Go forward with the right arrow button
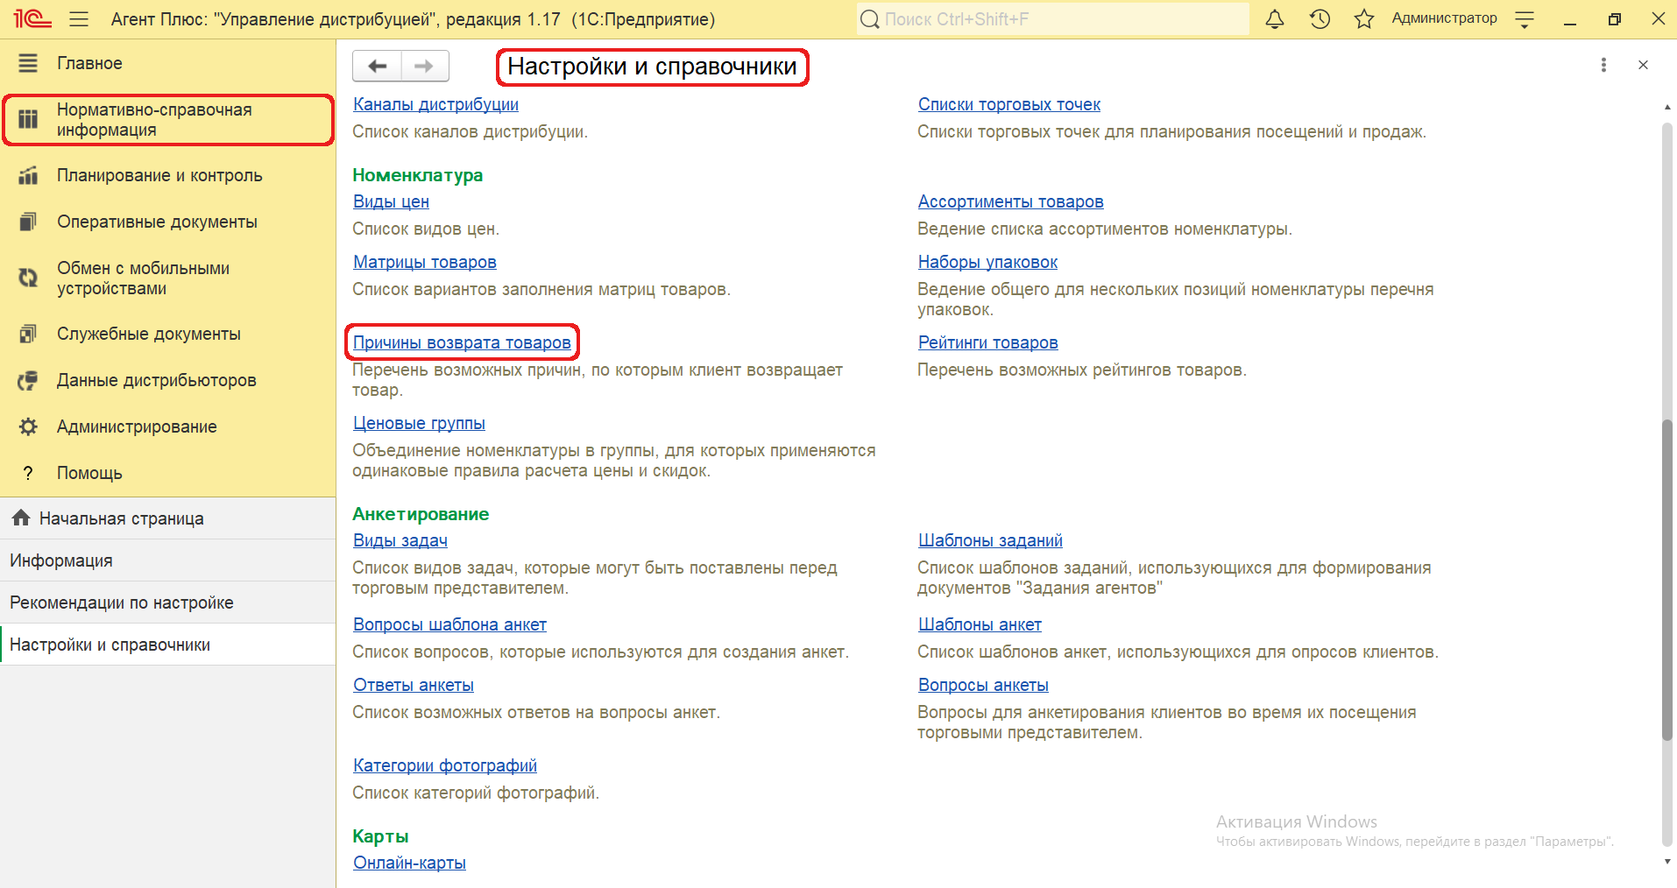This screenshot has width=1677, height=888. point(425,66)
